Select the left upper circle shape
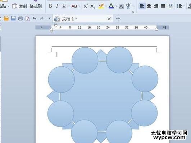The height and width of the screenshot is (143, 191). click(x=61, y=80)
